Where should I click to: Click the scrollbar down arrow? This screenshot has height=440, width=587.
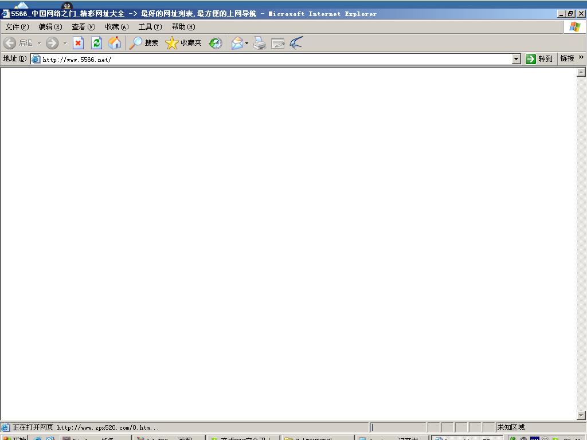point(581,415)
